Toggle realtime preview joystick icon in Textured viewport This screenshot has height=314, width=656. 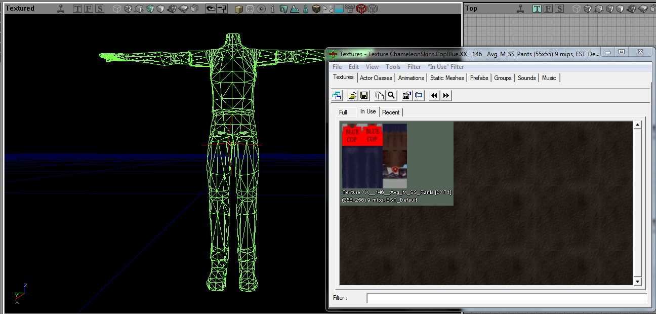pyautogui.click(x=61, y=8)
